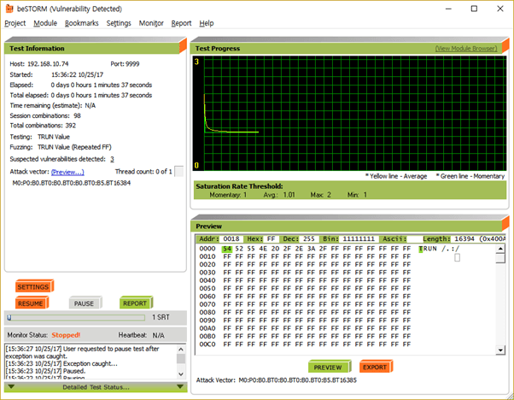Image resolution: width=514 pixels, height=400 pixels.
Task: Click the green REPORT button
Action: pos(134,303)
